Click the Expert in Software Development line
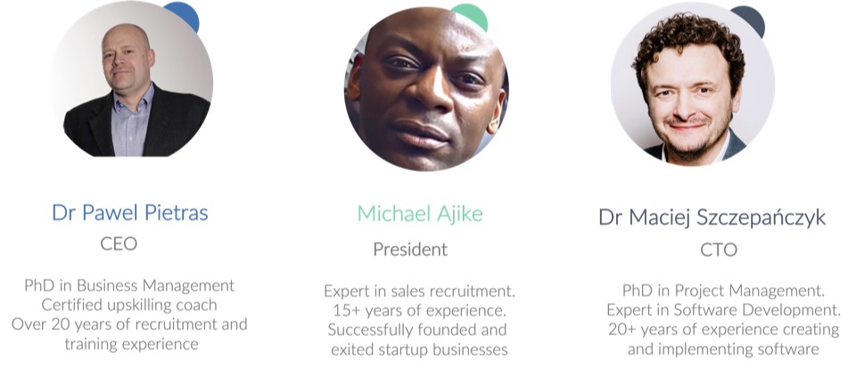Screen dimensions: 856x369 click(723, 310)
